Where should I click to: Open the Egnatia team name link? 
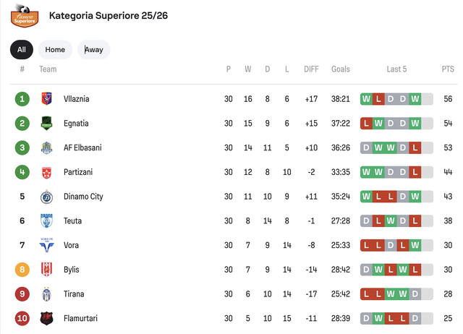[76, 124]
